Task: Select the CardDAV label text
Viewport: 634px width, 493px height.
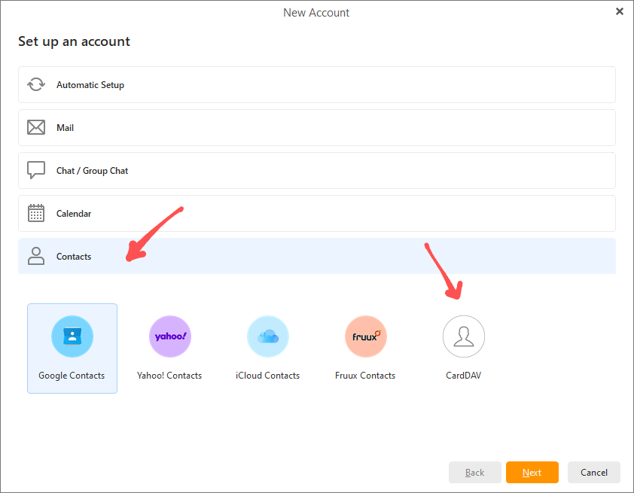Action: tap(463, 376)
